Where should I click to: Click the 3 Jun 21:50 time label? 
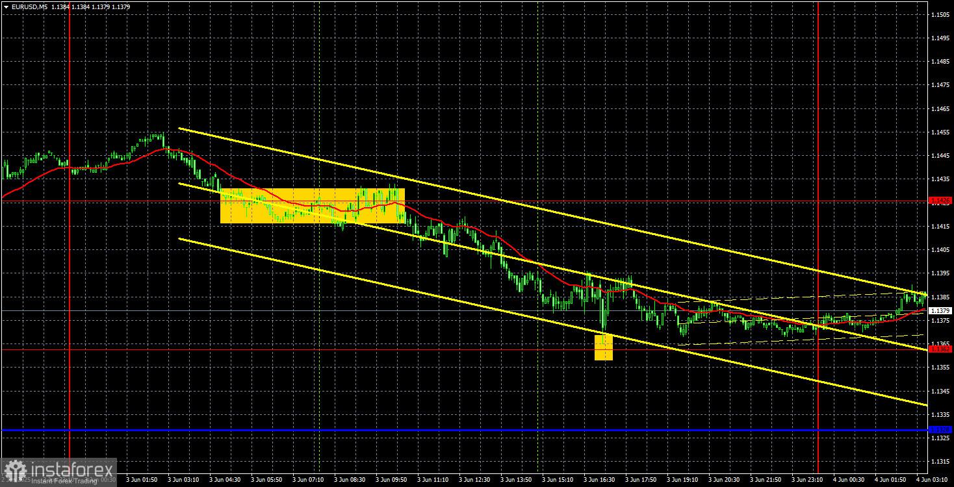(766, 480)
